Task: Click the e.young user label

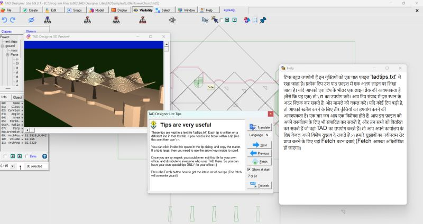Action: (x=229, y=10)
